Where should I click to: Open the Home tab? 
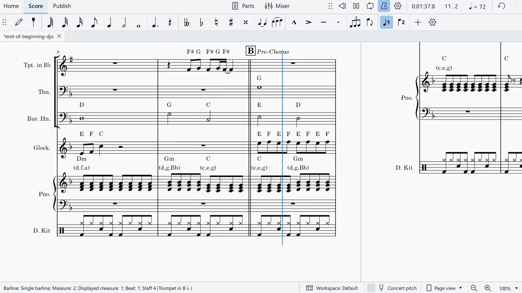tap(11, 6)
